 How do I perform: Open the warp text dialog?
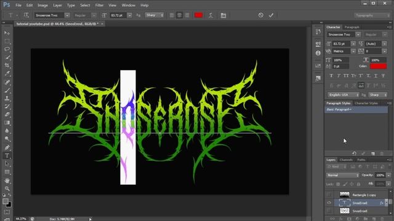[x=211, y=15]
